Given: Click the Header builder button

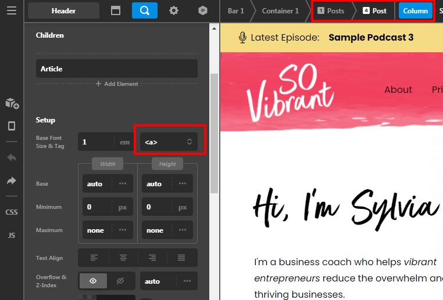Looking at the screenshot, I should (x=63, y=10).
